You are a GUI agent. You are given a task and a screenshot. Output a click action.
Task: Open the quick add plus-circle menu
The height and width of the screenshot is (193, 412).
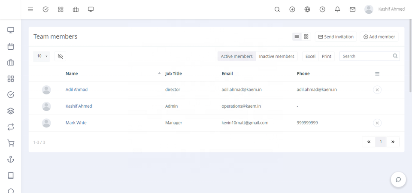coord(292,9)
